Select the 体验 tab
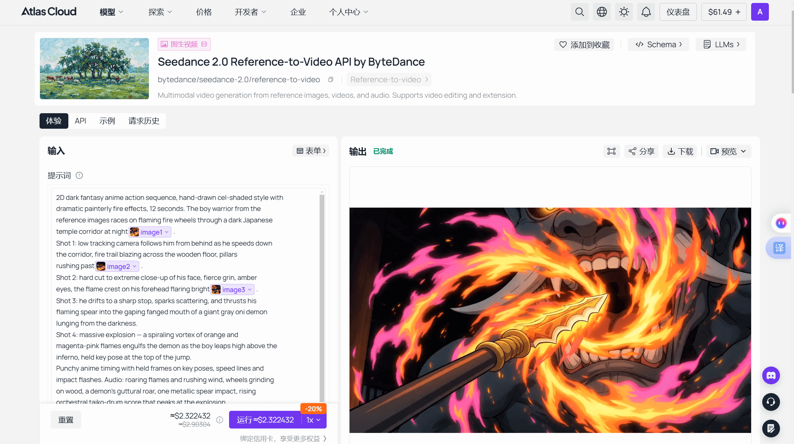This screenshot has height=444, width=794. [x=54, y=121]
